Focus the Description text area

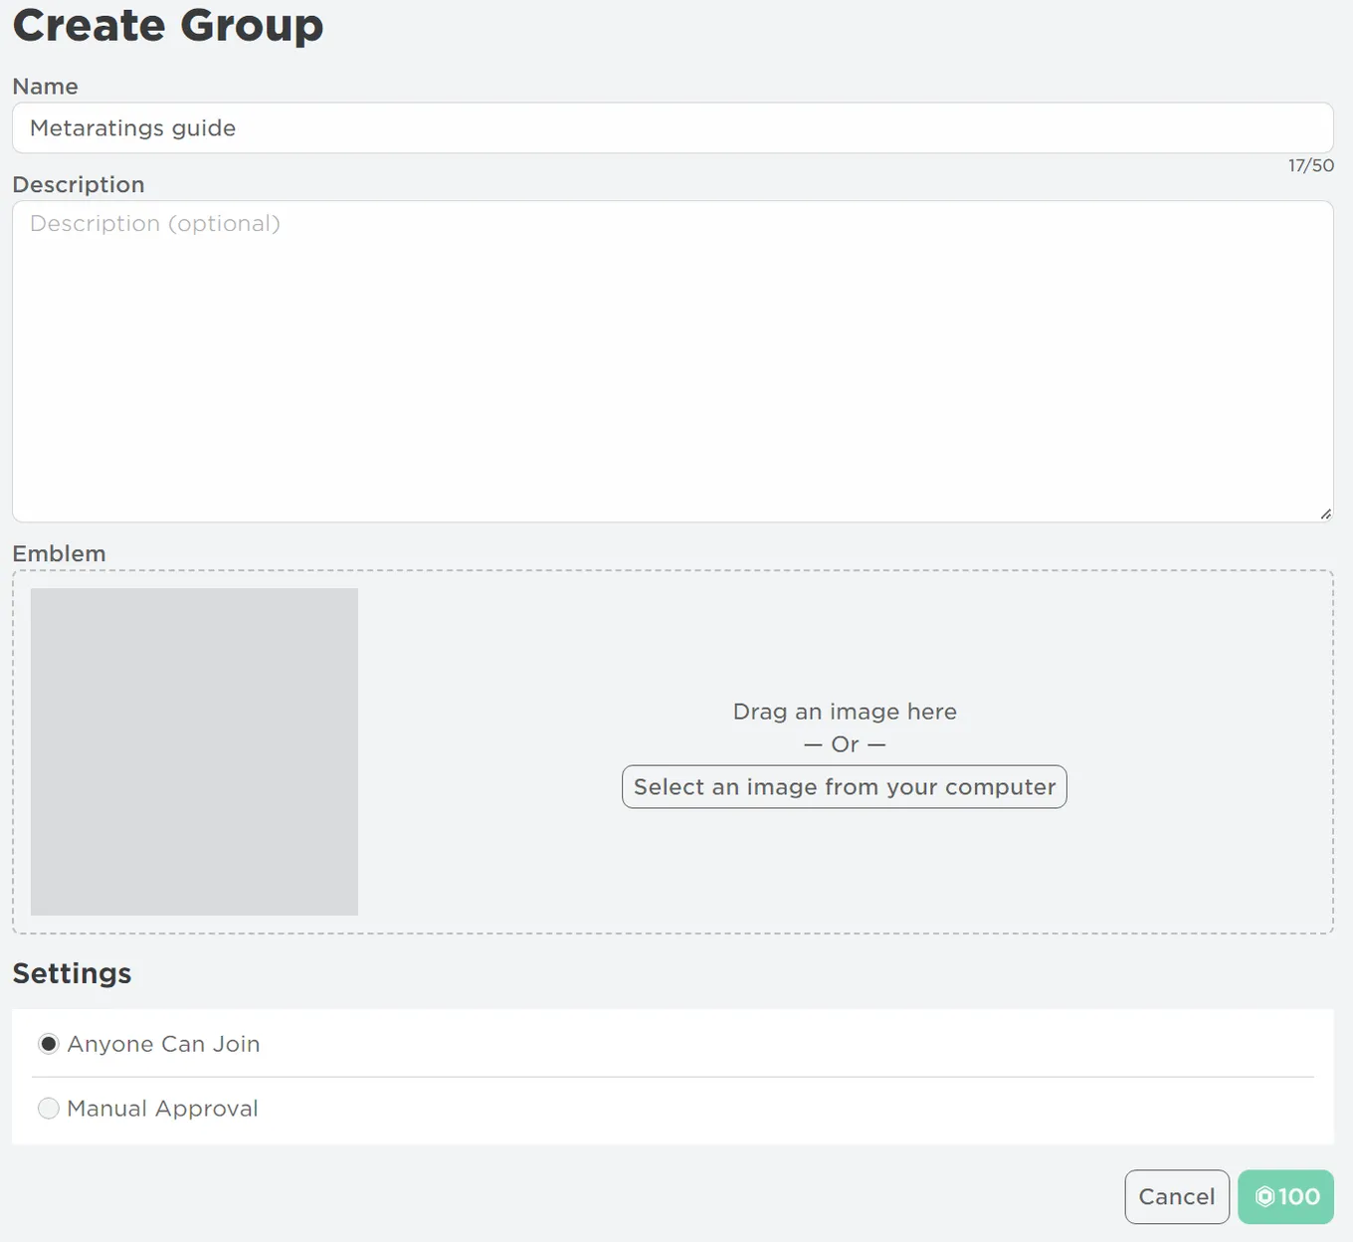pyautogui.click(x=673, y=361)
